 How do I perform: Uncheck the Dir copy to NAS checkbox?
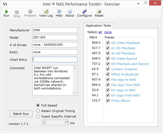point(108,90)
